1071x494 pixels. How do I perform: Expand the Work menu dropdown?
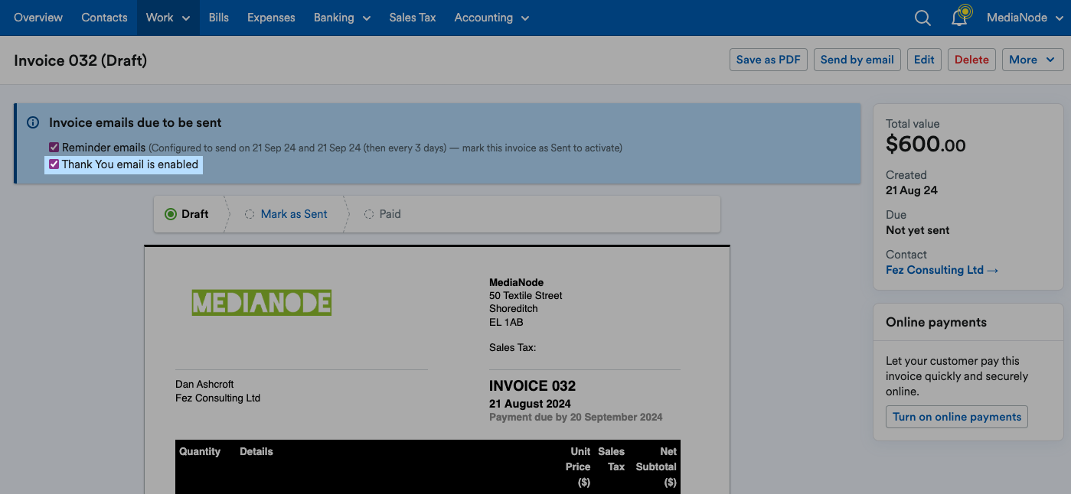[168, 18]
